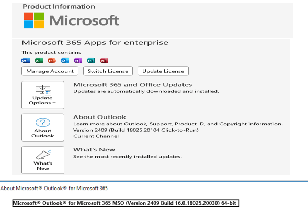This screenshot has width=308, height=211.
Task: Click the Current Channel text
Action: pos(96,136)
